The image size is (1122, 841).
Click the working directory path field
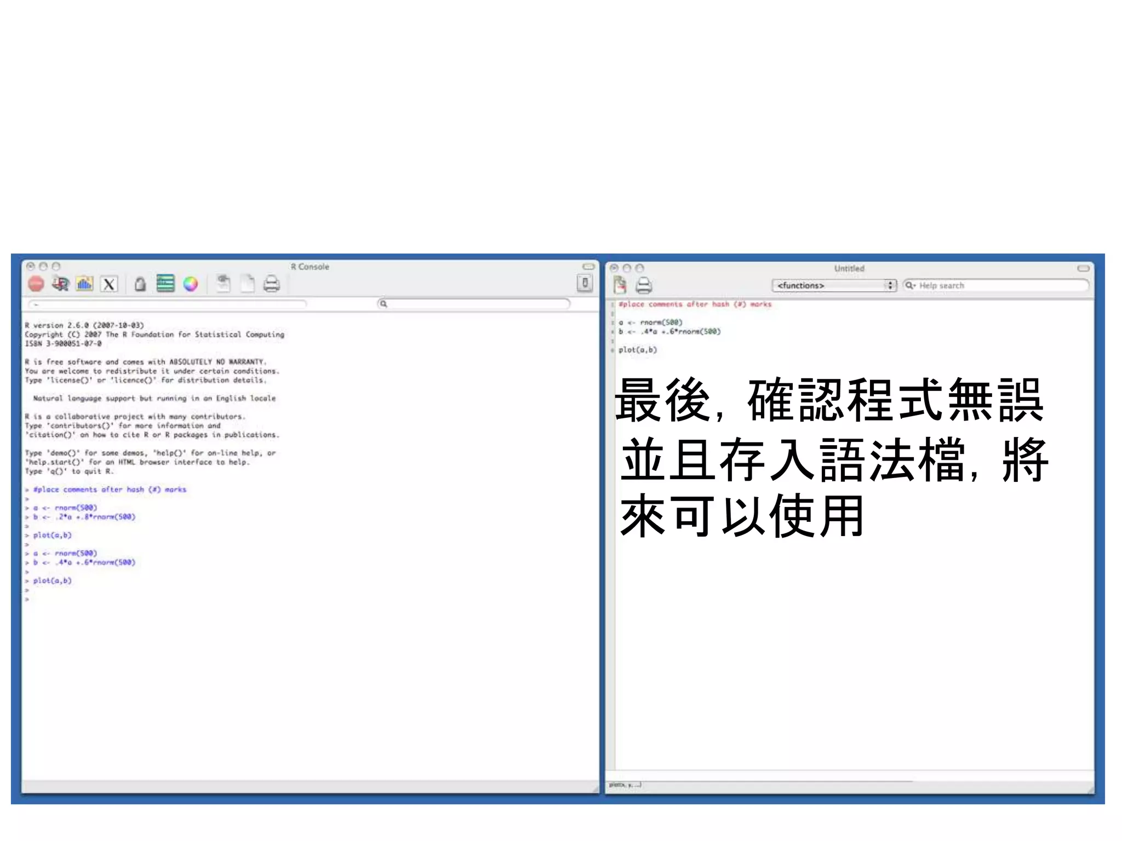pyautogui.click(x=167, y=303)
